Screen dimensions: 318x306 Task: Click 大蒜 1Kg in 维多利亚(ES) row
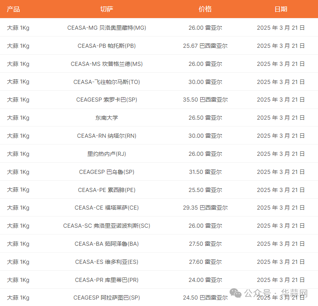pos(18,262)
